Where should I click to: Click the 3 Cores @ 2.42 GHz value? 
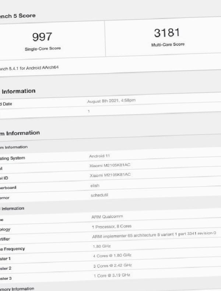[x=113, y=266]
